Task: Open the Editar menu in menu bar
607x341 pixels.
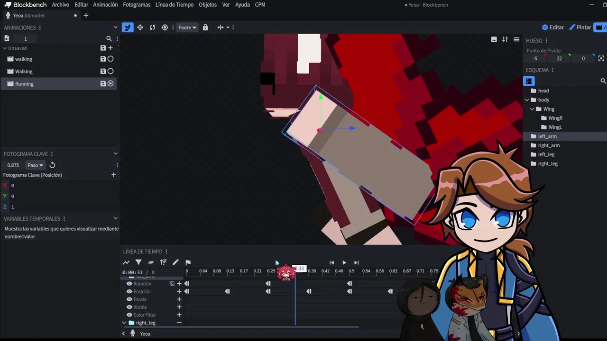Action: [81, 5]
